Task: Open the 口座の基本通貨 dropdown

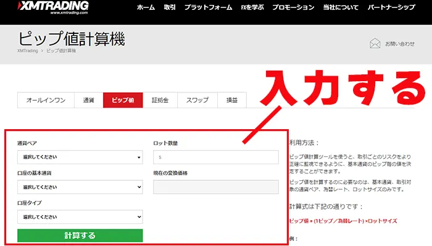Action: pos(80,187)
